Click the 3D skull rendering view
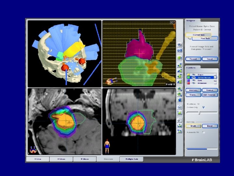This screenshot has width=234, height=176. [64, 54]
